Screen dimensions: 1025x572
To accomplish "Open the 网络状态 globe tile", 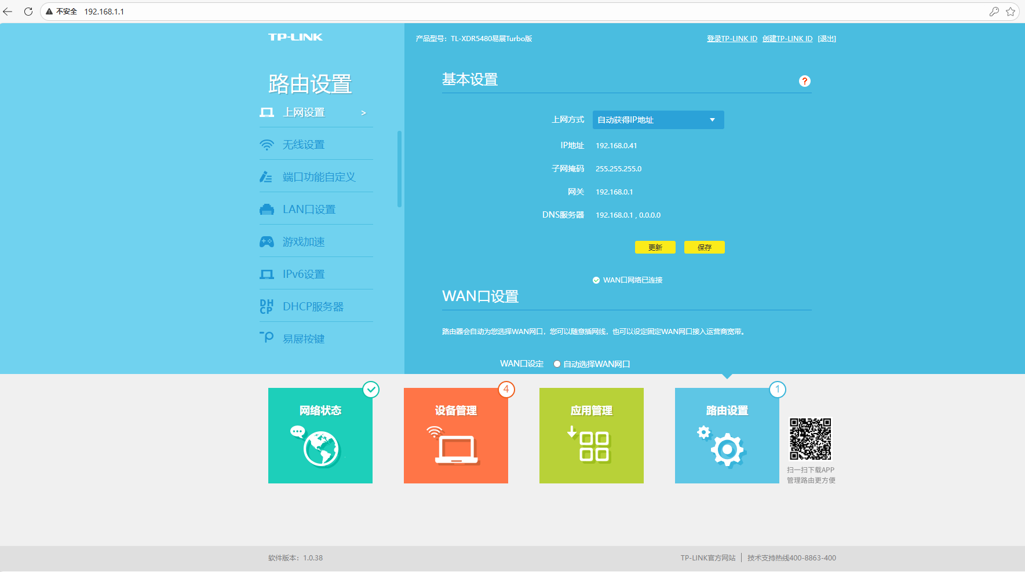I will tap(320, 435).
